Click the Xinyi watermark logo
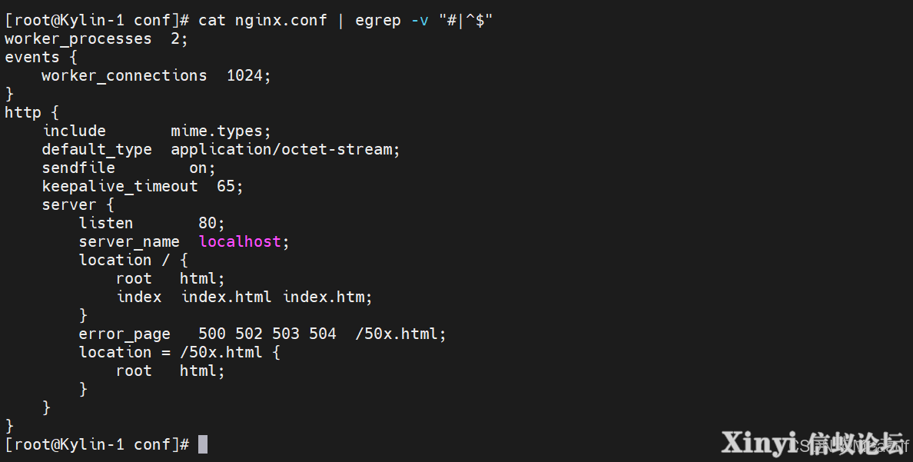913x462 pixels. [814, 444]
